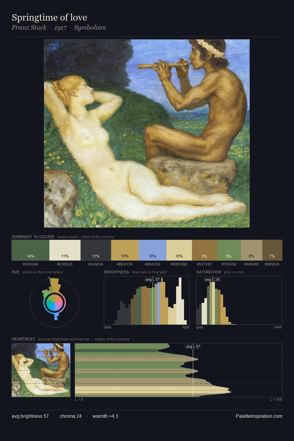Click the '#34363A' hex code label
This screenshot has width=294, height=441.
[x=96, y=264]
